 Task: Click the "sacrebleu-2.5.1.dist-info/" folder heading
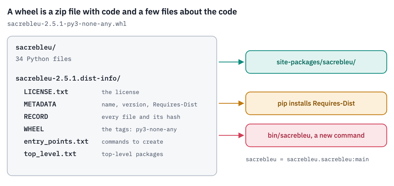[x=68, y=78]
